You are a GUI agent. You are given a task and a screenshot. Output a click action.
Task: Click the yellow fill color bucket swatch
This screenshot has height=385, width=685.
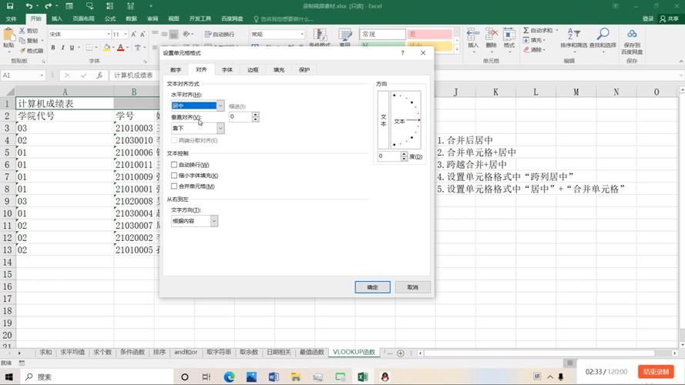pos(106,48)
